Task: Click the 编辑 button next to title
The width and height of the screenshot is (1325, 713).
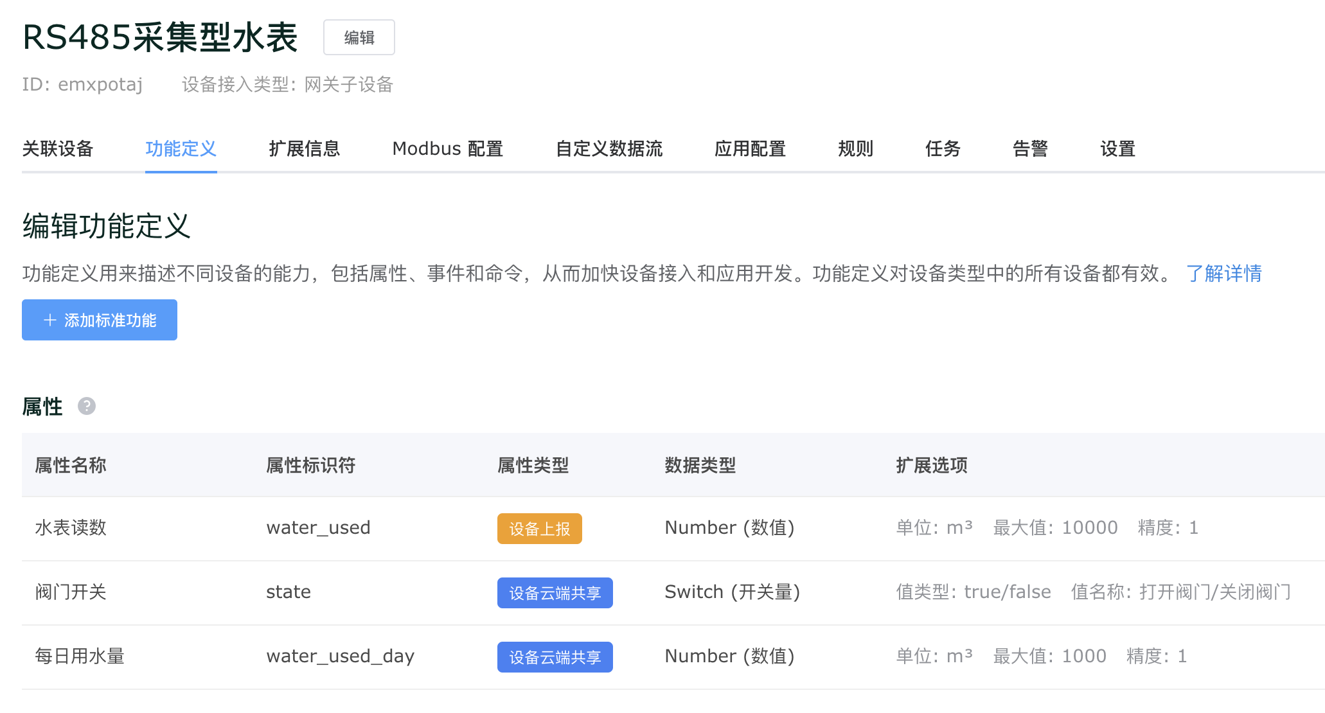Action: [359, 38]
